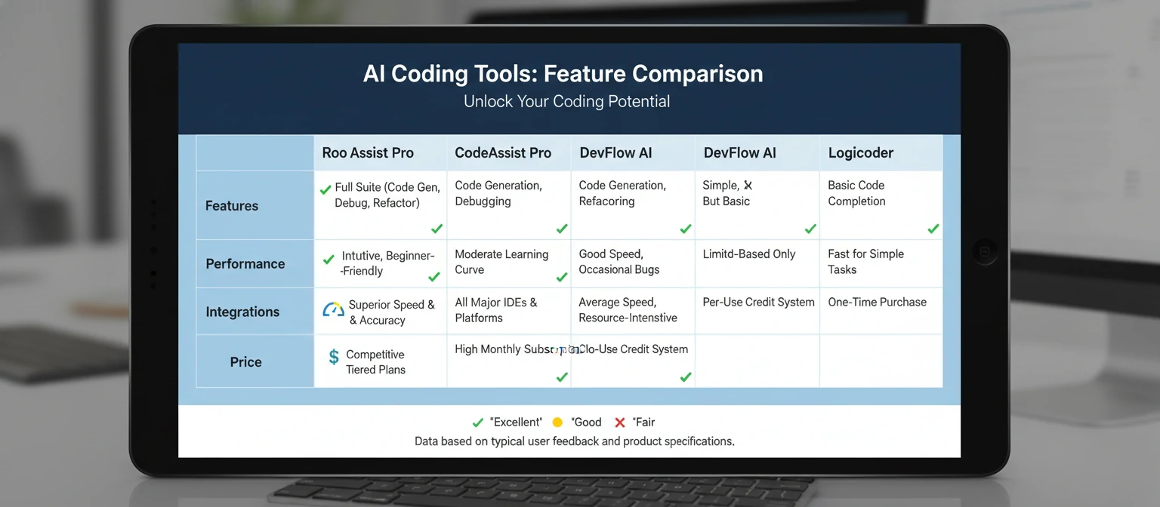This screenshot has height=507, width=1160.
Task: Select the Roo Assist Pro column header
Action: [368, 152]
